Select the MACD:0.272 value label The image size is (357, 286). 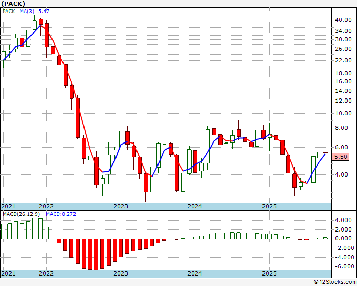[61, 214]
